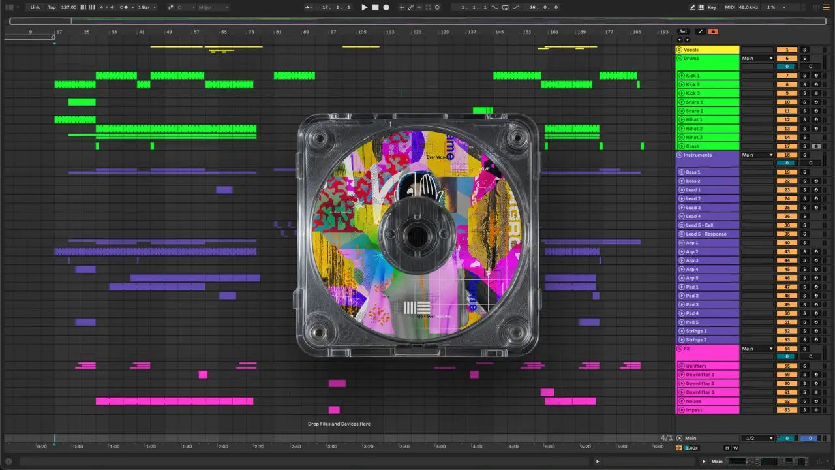Click the Set locator button

tap(683, 31)
